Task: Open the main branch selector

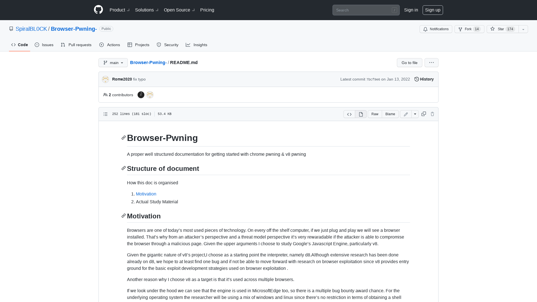Action: click(x=113, y=63)
